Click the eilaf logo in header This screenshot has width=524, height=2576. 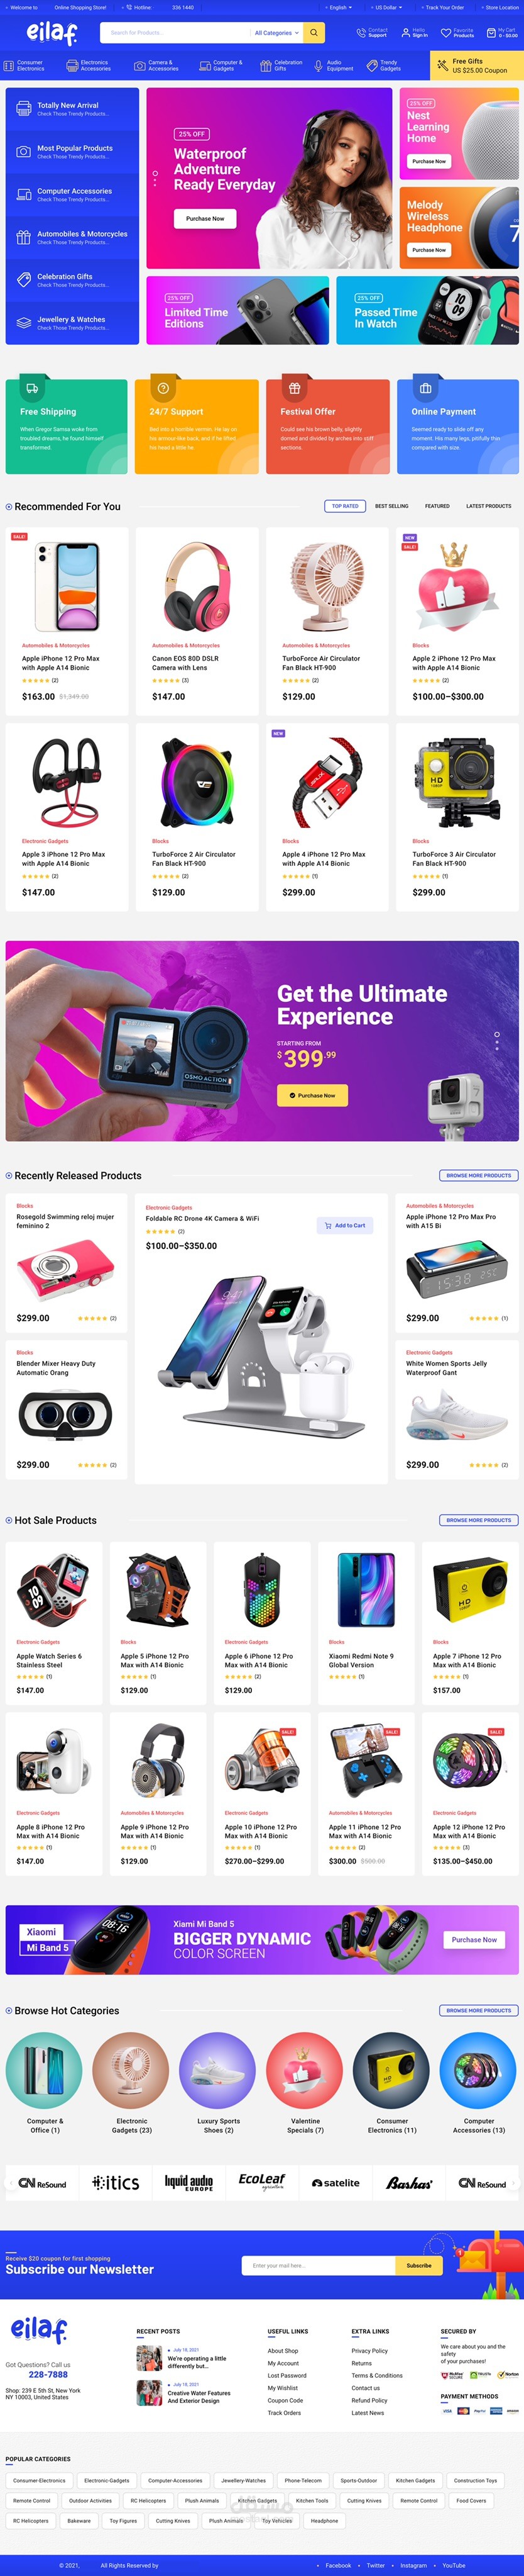pyautogui.click(x=52, y=34)
